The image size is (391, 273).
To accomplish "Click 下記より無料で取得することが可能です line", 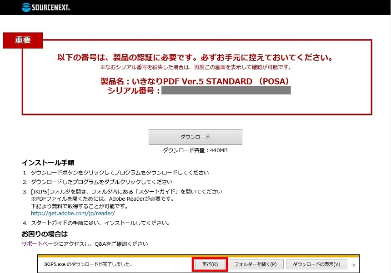I will [80, 206].
